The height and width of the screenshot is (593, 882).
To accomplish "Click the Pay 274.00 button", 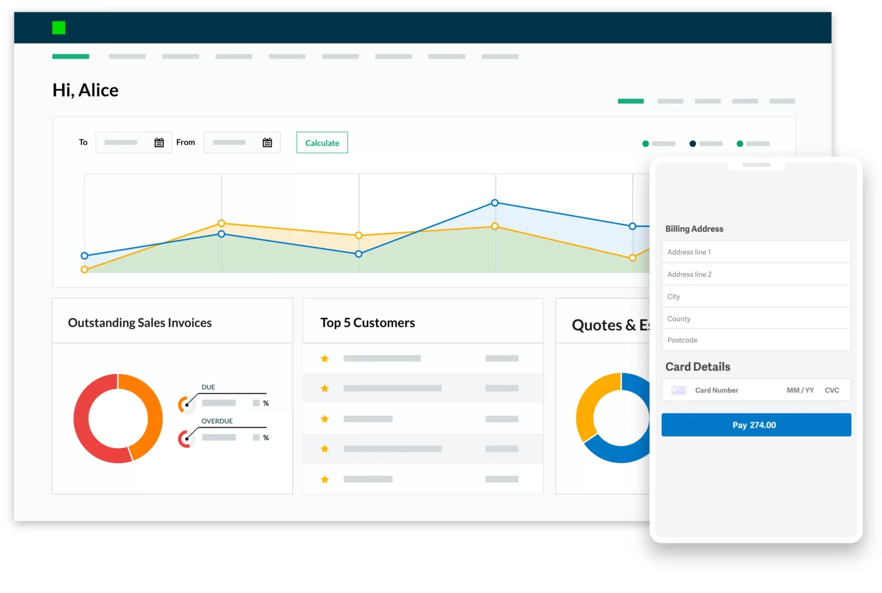I will pos(756,425).
